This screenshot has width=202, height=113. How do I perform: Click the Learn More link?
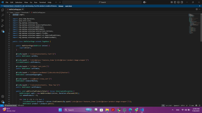click(x=68, y=6)
